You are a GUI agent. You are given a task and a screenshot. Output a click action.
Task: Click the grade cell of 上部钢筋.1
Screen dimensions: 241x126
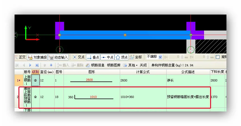36,80
